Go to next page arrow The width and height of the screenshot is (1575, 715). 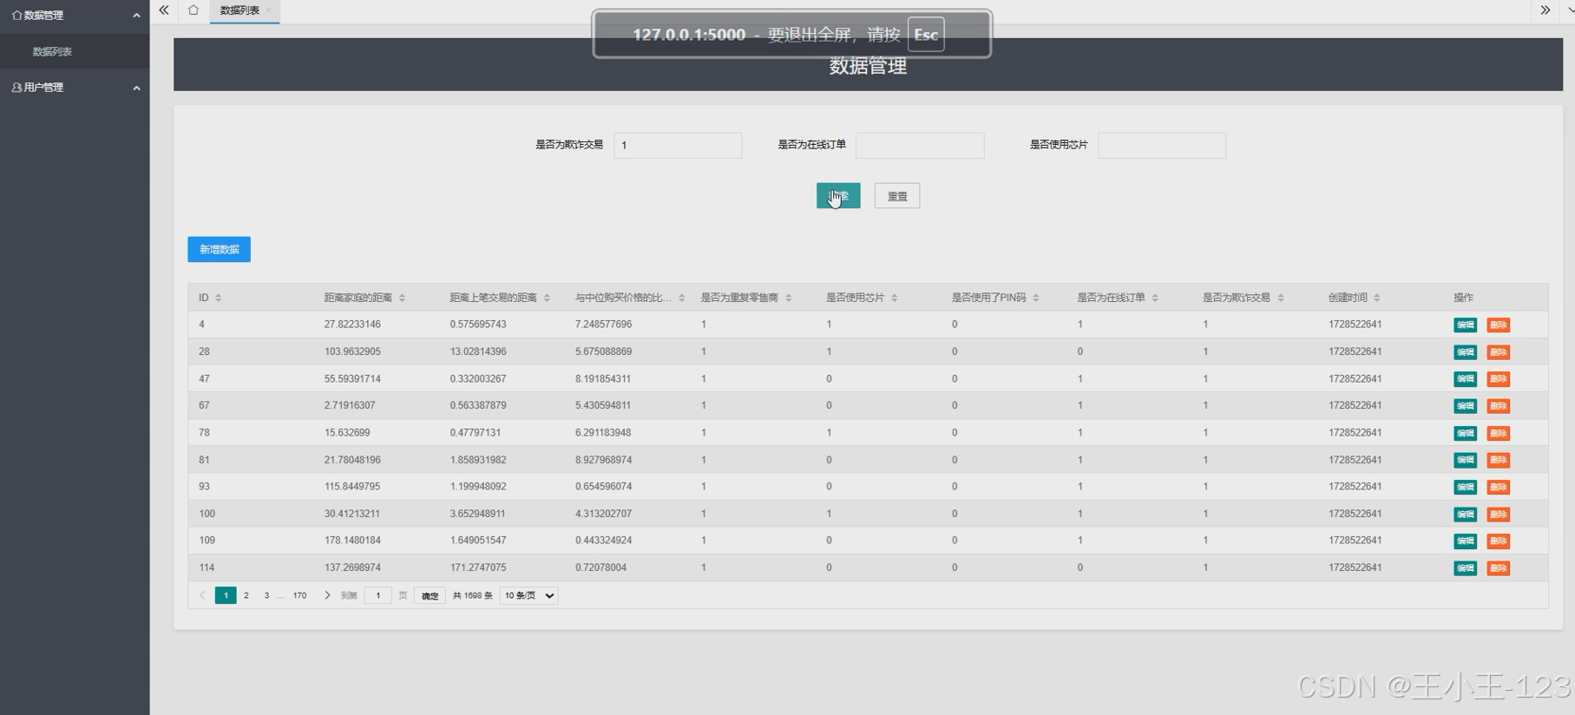(327, 595)
